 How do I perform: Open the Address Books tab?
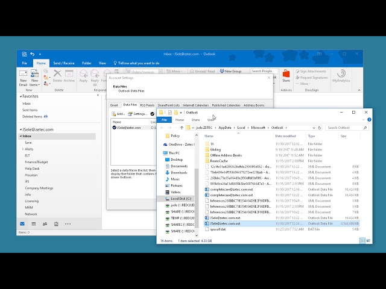point(254,105)
